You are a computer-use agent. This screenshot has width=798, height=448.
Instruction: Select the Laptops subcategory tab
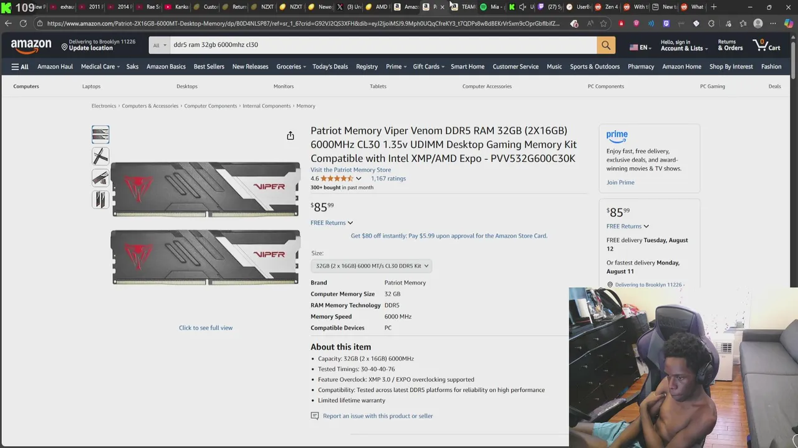91,86
